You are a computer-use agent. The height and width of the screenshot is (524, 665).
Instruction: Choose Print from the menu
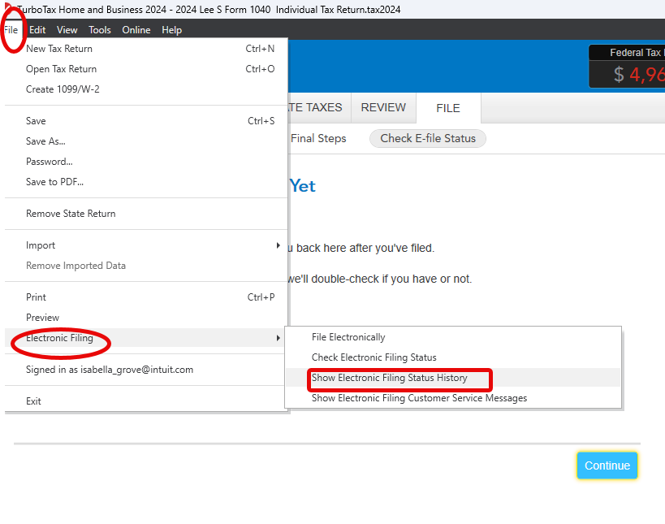146,297
